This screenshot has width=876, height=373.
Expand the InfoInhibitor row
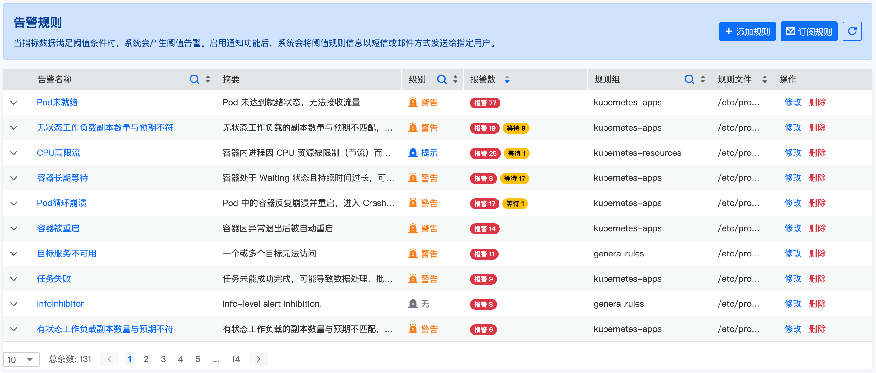click(14, 304)
